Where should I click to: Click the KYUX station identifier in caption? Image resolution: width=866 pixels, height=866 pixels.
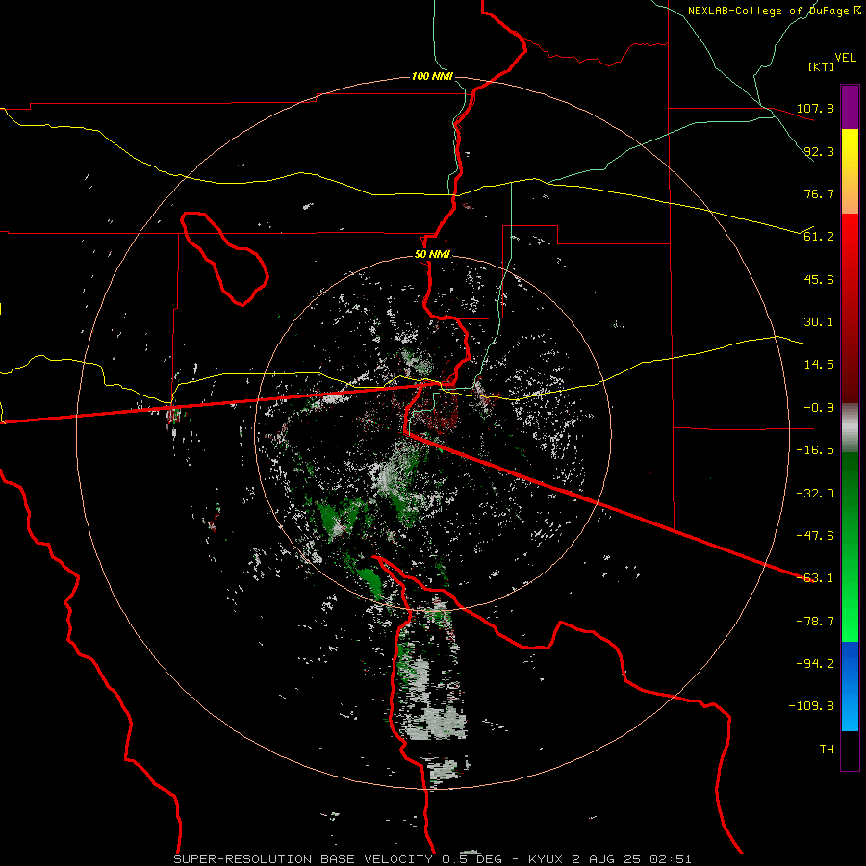point(546,859)
